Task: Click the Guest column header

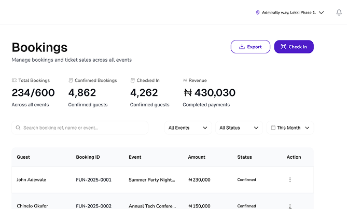Action: [23, 157]
